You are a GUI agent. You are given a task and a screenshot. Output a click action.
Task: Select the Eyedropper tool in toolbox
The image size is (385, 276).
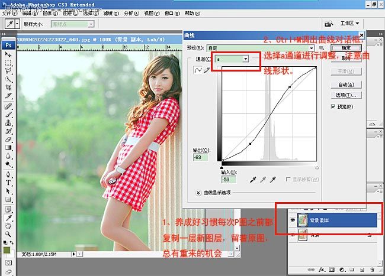8,217
